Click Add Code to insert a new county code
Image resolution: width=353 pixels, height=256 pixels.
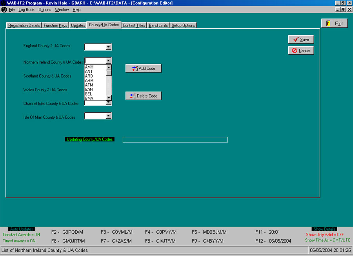(x=143, y=68)
